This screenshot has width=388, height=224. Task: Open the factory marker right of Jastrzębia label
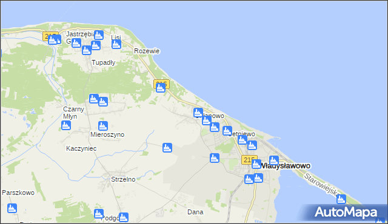tap(99, 35)
